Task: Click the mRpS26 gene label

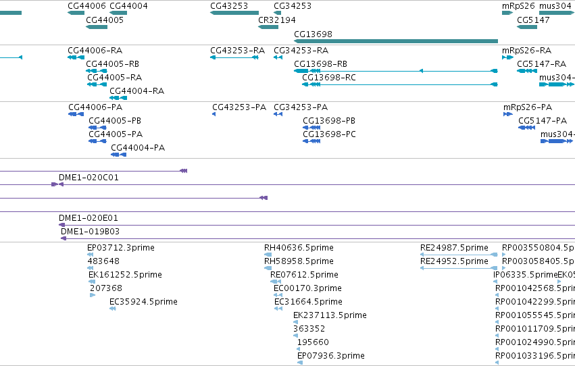Action: [x=518, y=6]
